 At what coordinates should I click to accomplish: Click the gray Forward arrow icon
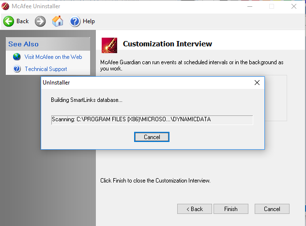tap(40, 21)
